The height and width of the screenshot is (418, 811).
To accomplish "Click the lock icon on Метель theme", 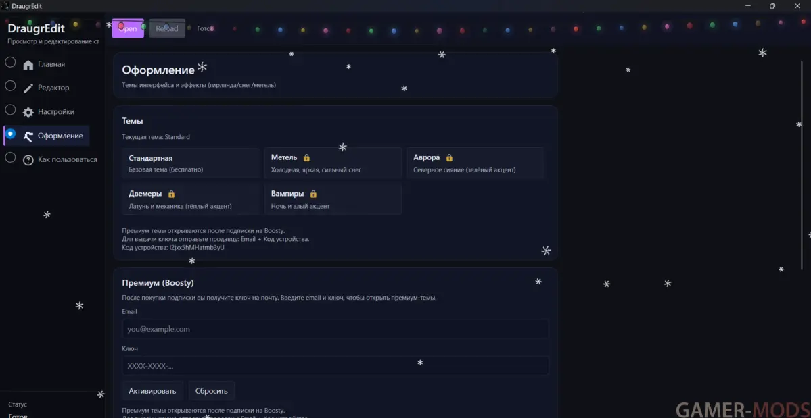I will [x=306, y=158].
